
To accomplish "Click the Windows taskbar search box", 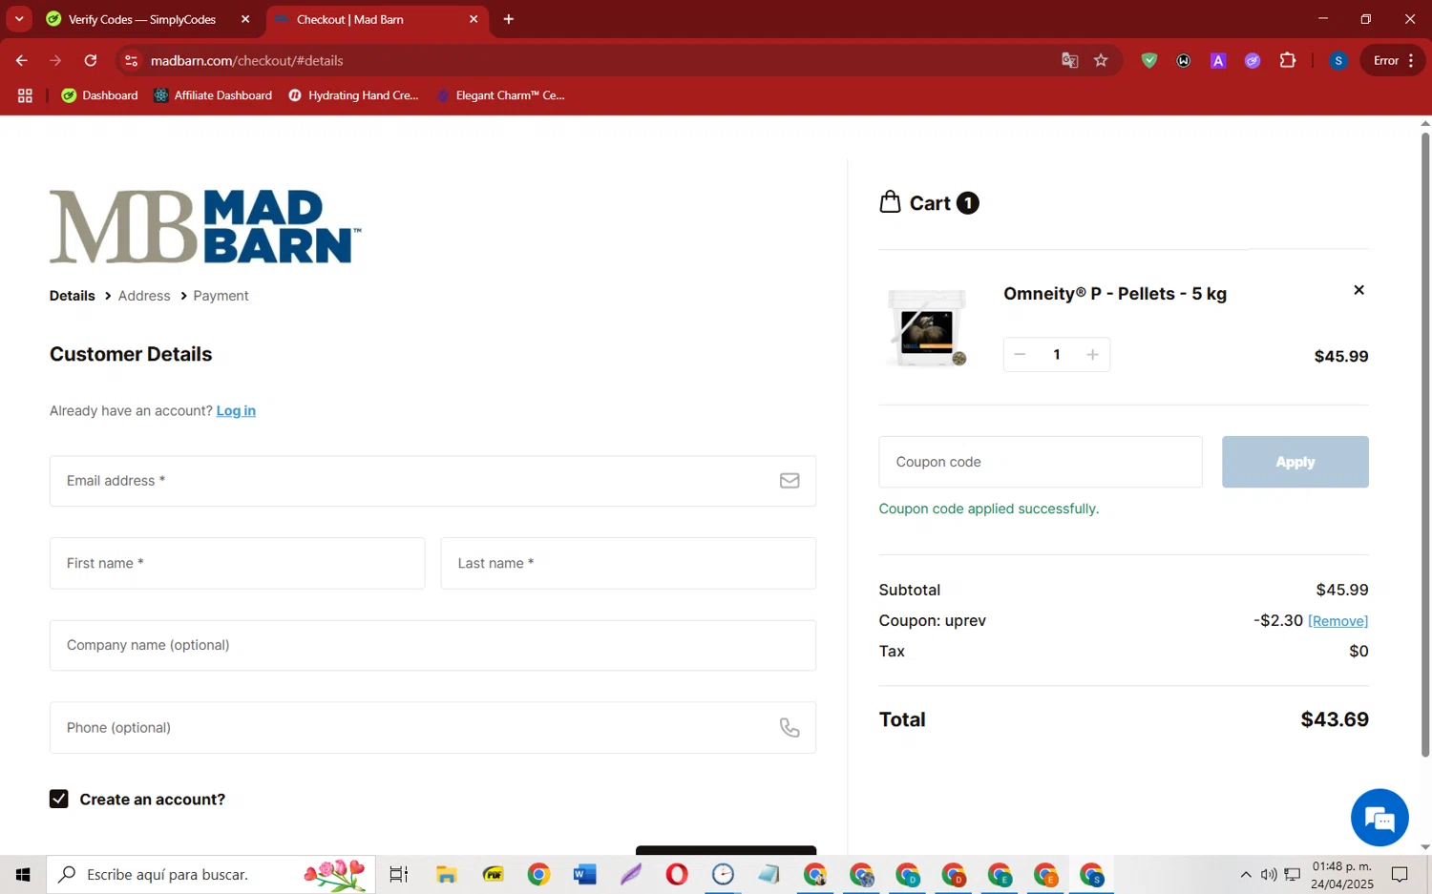I will [x=211, y=874].
